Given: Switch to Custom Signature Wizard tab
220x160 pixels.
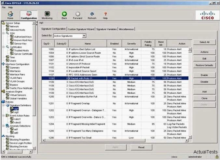Looking at the screenshot, I should tap(81, 29).
